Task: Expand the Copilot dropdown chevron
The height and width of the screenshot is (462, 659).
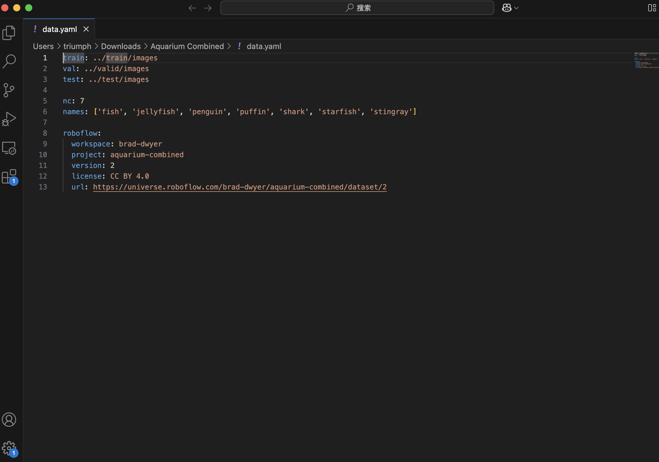Action: tap(516, 8)
